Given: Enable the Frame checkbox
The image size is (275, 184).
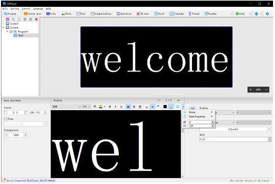Looking at the screenshot, I should click(5, 119).
